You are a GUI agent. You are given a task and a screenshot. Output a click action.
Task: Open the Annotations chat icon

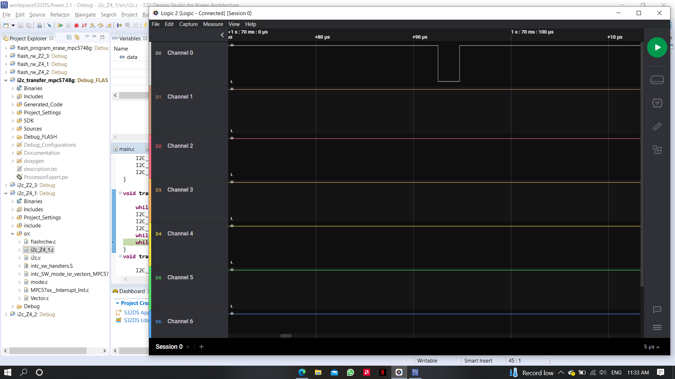[657, 310]
